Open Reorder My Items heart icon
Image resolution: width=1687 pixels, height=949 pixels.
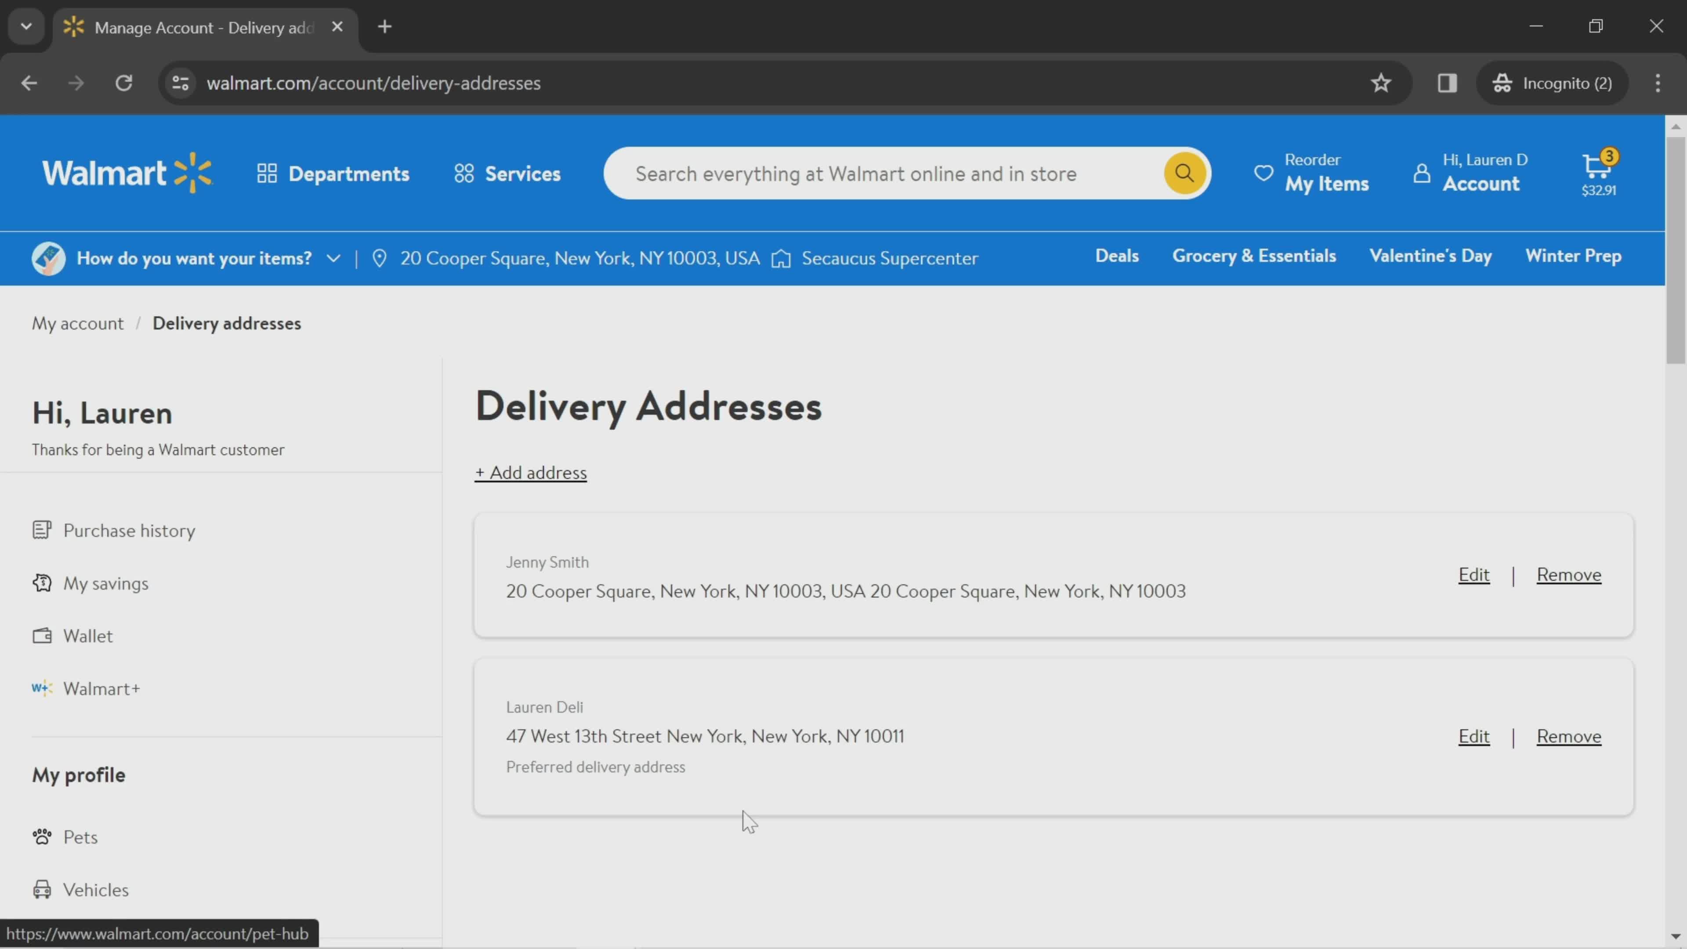1263,173
